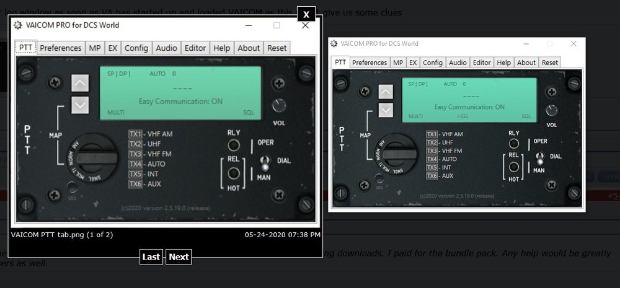Select TX2 UHF in right window
The height and width of the screenshot is (288, 620).
[440, 142]
